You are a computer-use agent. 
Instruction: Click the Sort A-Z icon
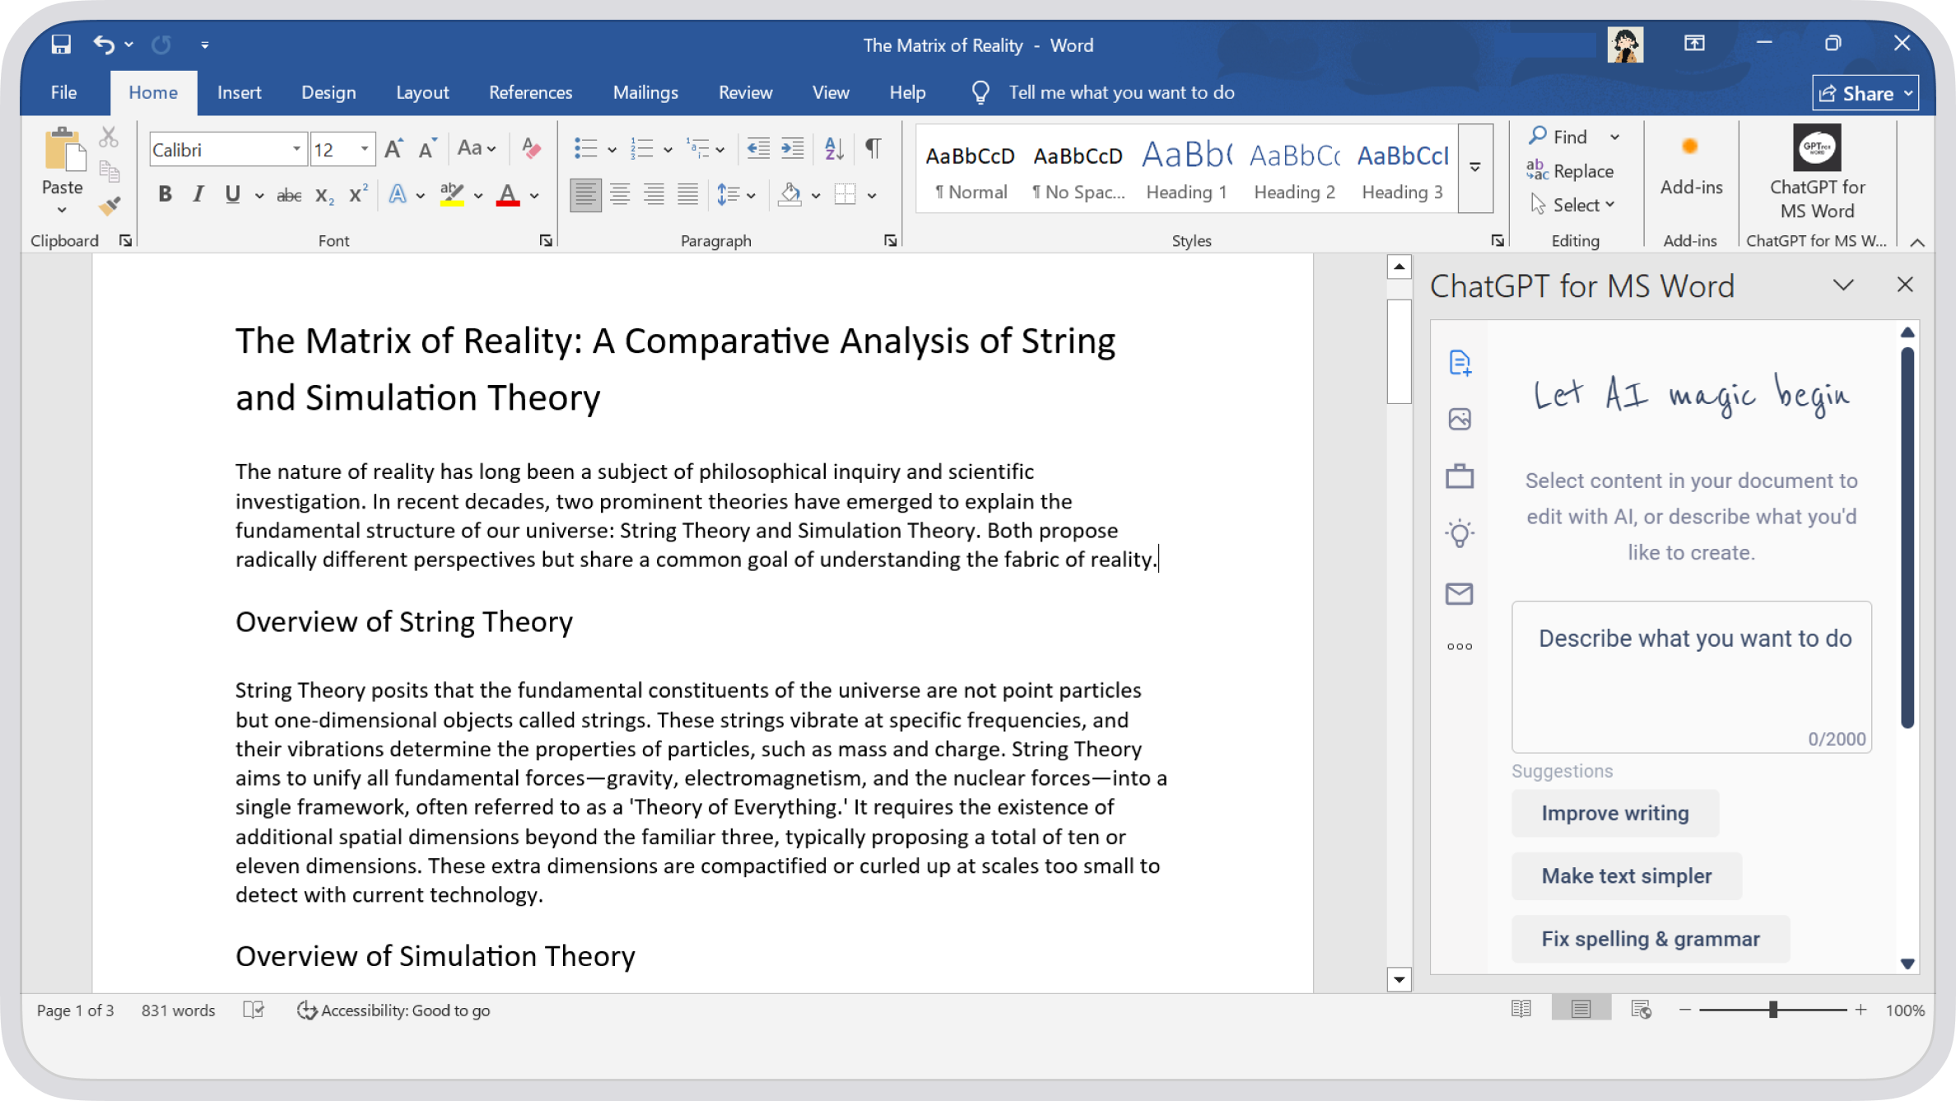[x=834, y=149]
